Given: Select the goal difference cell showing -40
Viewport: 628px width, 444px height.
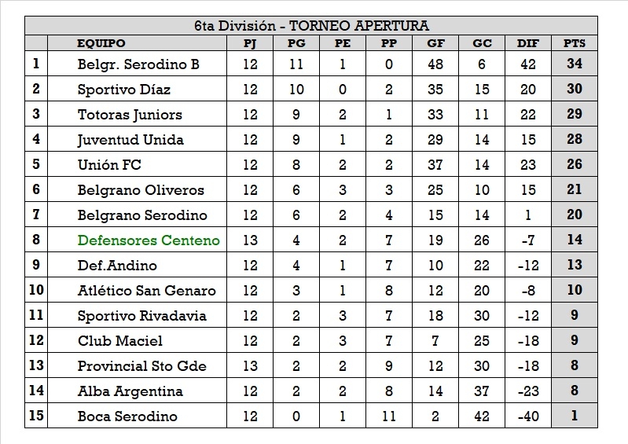Looking at the screenshot, I should point(527,416).
